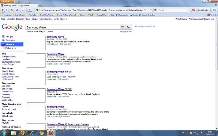
Task: Open Google Chrome from the taskbar
Action: [42, 133]
